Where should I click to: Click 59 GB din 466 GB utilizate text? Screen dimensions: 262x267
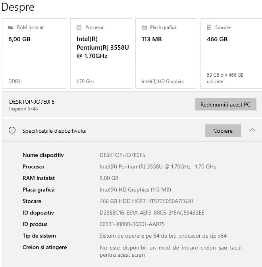pos(225,78)
